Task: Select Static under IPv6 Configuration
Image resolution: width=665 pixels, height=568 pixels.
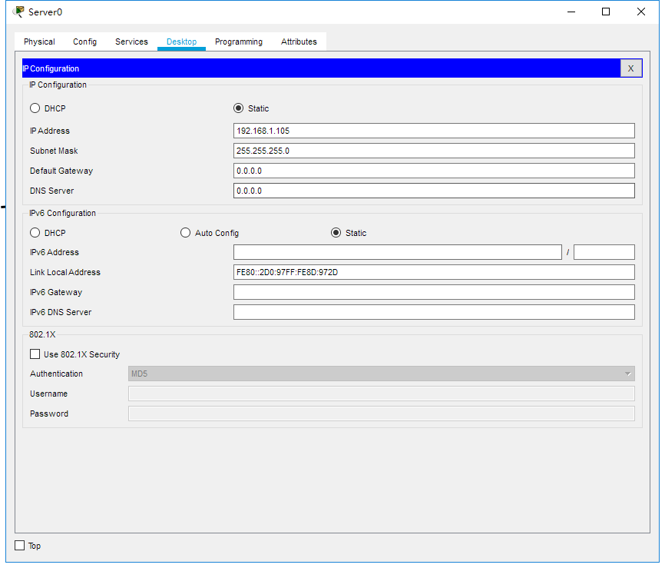Action: coord(336,233)
